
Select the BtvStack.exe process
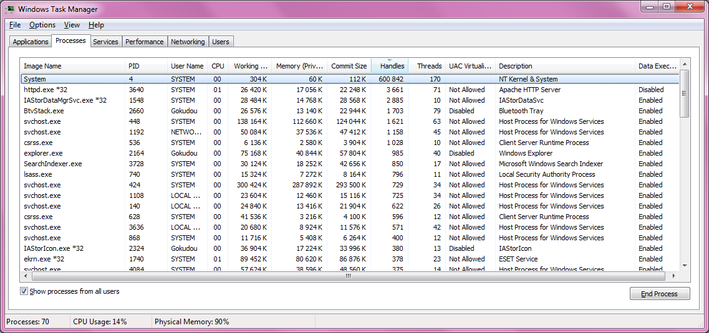350,111
